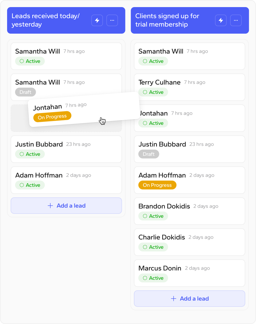
Task: Click lightning bolt icon in Clients column header
Action: click(x=221, y=20)
